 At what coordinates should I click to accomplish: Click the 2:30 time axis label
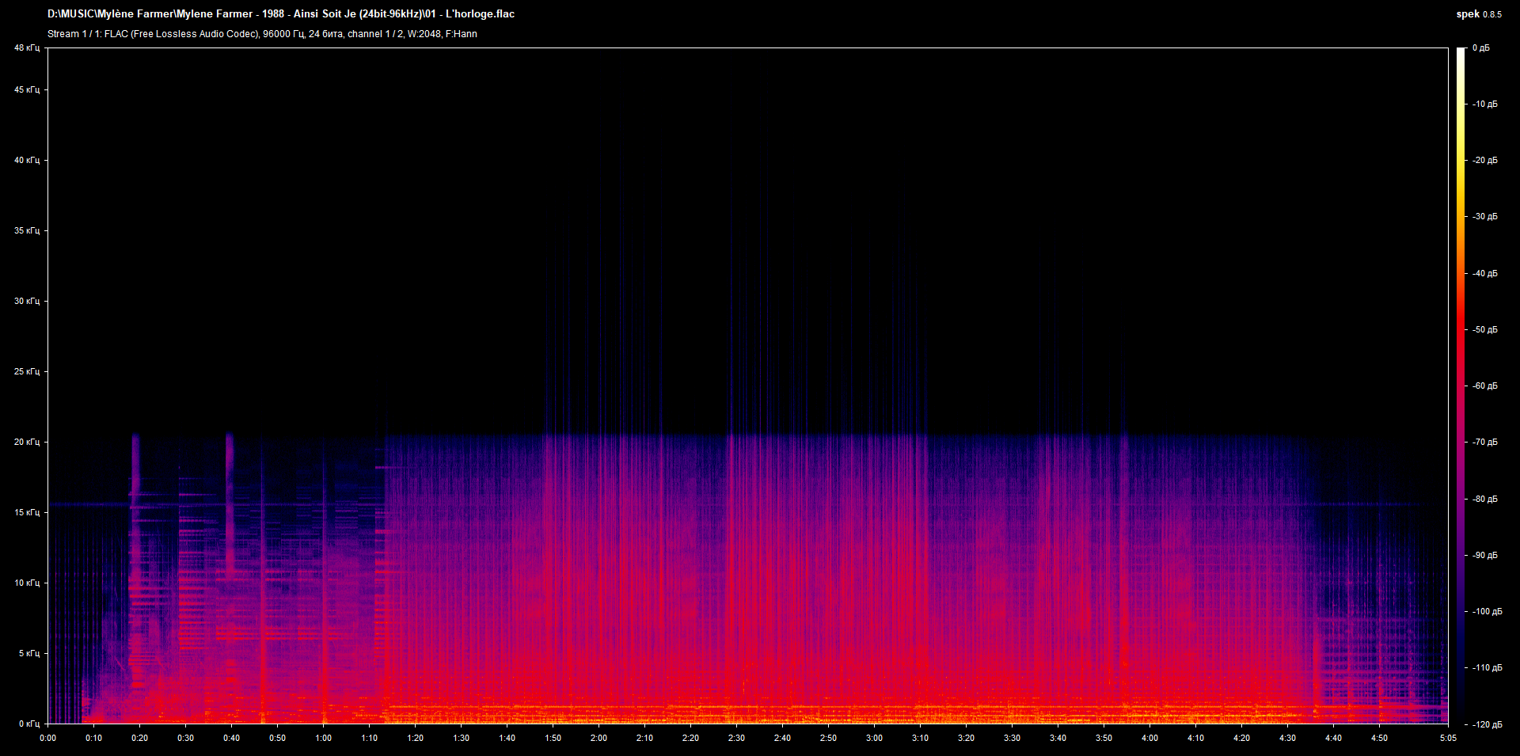tap(736, 738)
